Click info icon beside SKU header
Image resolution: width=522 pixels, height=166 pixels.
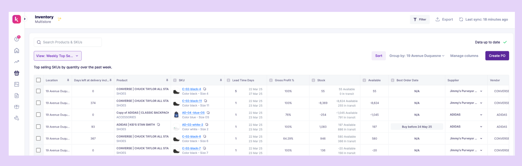click(x=175, y=80)
